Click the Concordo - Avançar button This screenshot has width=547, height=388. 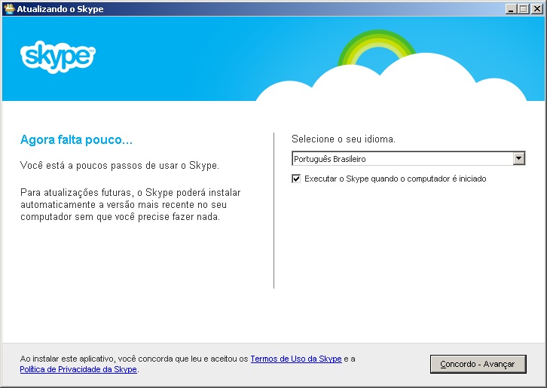478,364
